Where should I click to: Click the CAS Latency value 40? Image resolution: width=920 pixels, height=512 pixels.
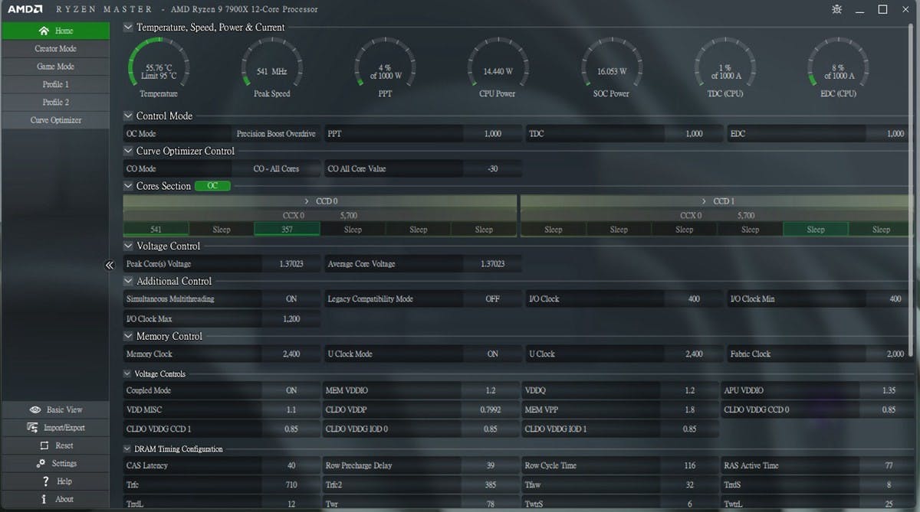tap(291, 465)
